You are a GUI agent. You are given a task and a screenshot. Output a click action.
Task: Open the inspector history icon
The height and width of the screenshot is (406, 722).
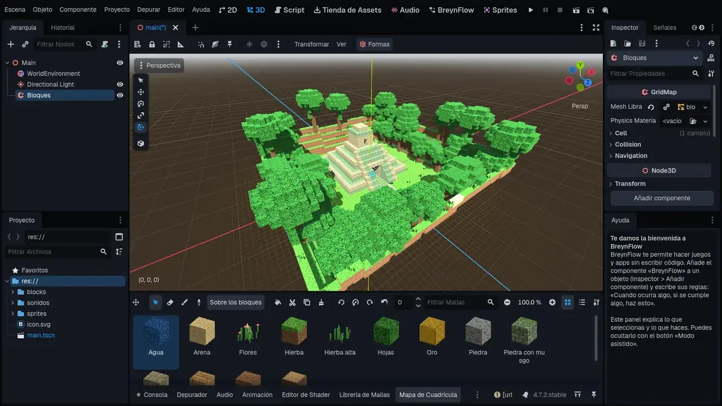point(712,43)
